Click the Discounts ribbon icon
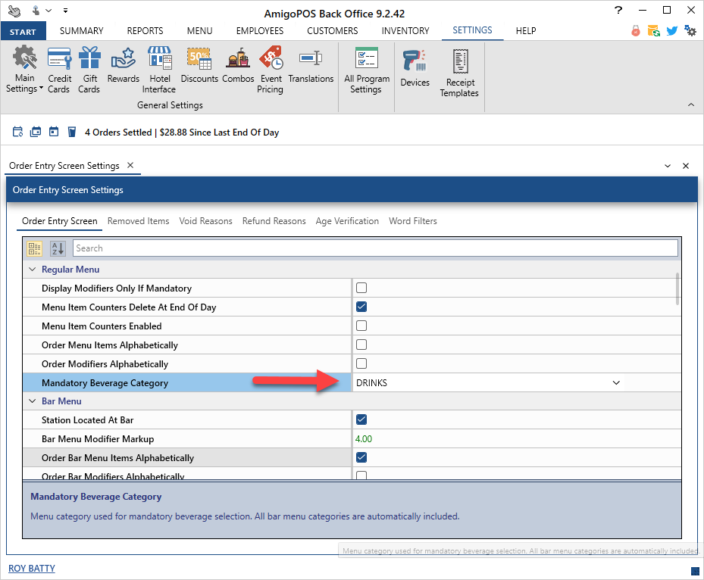This screenshot has width=704, height=580. tap(199, 67)
